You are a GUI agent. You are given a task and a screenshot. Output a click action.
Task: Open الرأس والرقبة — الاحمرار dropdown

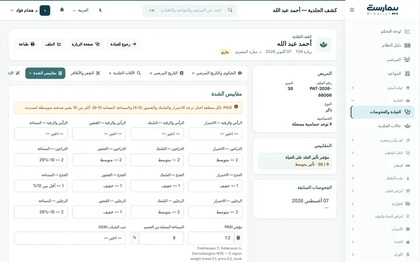(x=215, y=134)
